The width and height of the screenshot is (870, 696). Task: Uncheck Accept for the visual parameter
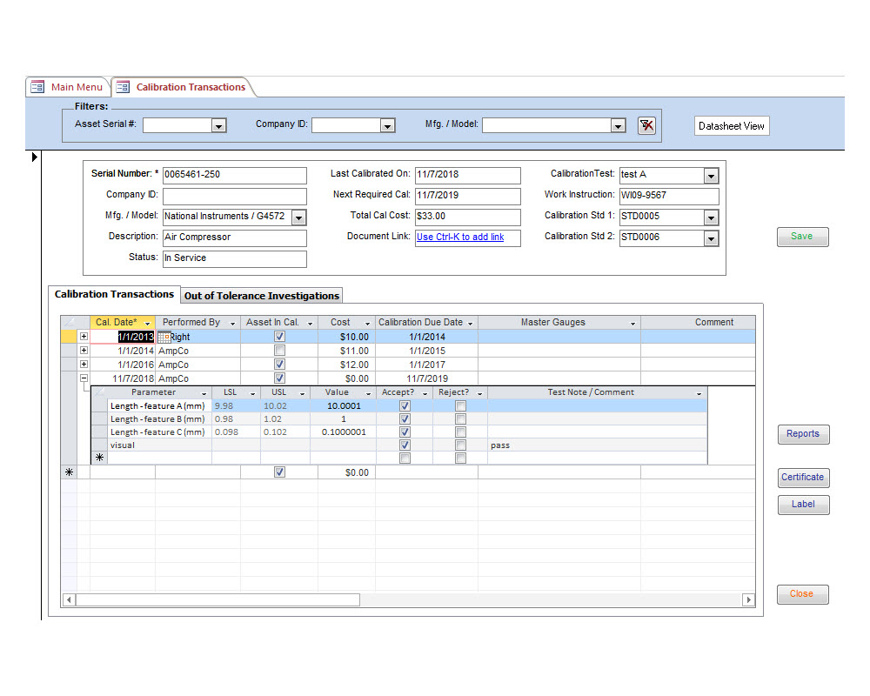click(x=405, y=445)
